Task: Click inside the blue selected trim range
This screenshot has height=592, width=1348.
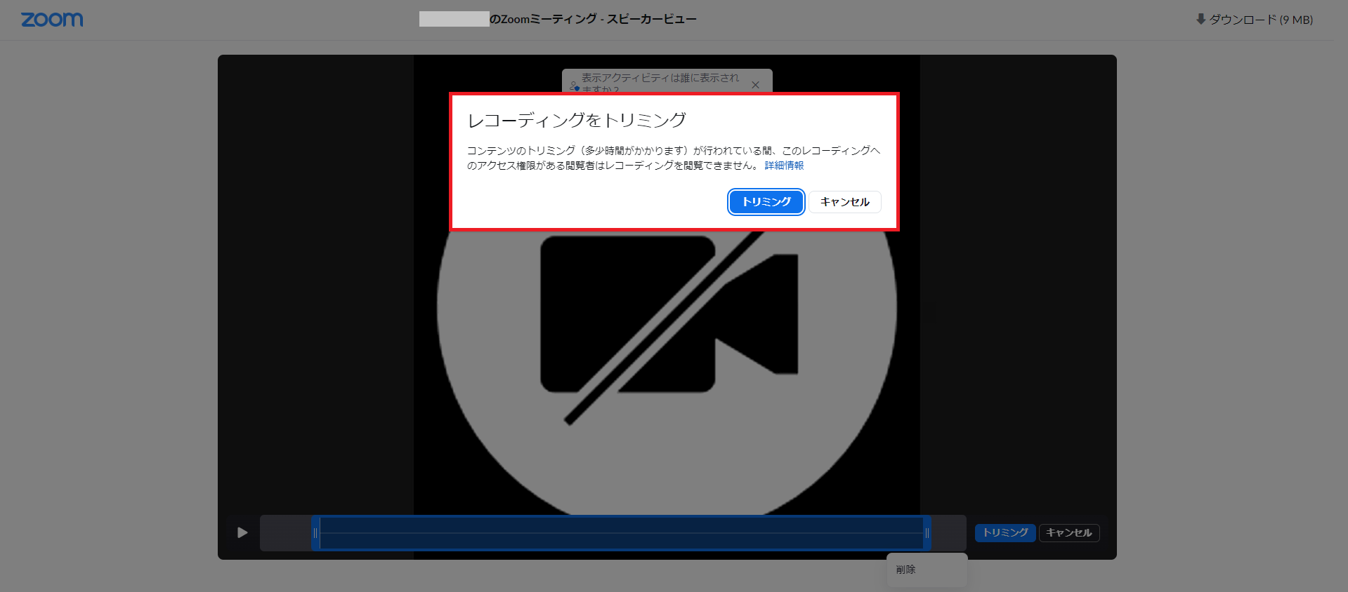Action: [621, 533]
